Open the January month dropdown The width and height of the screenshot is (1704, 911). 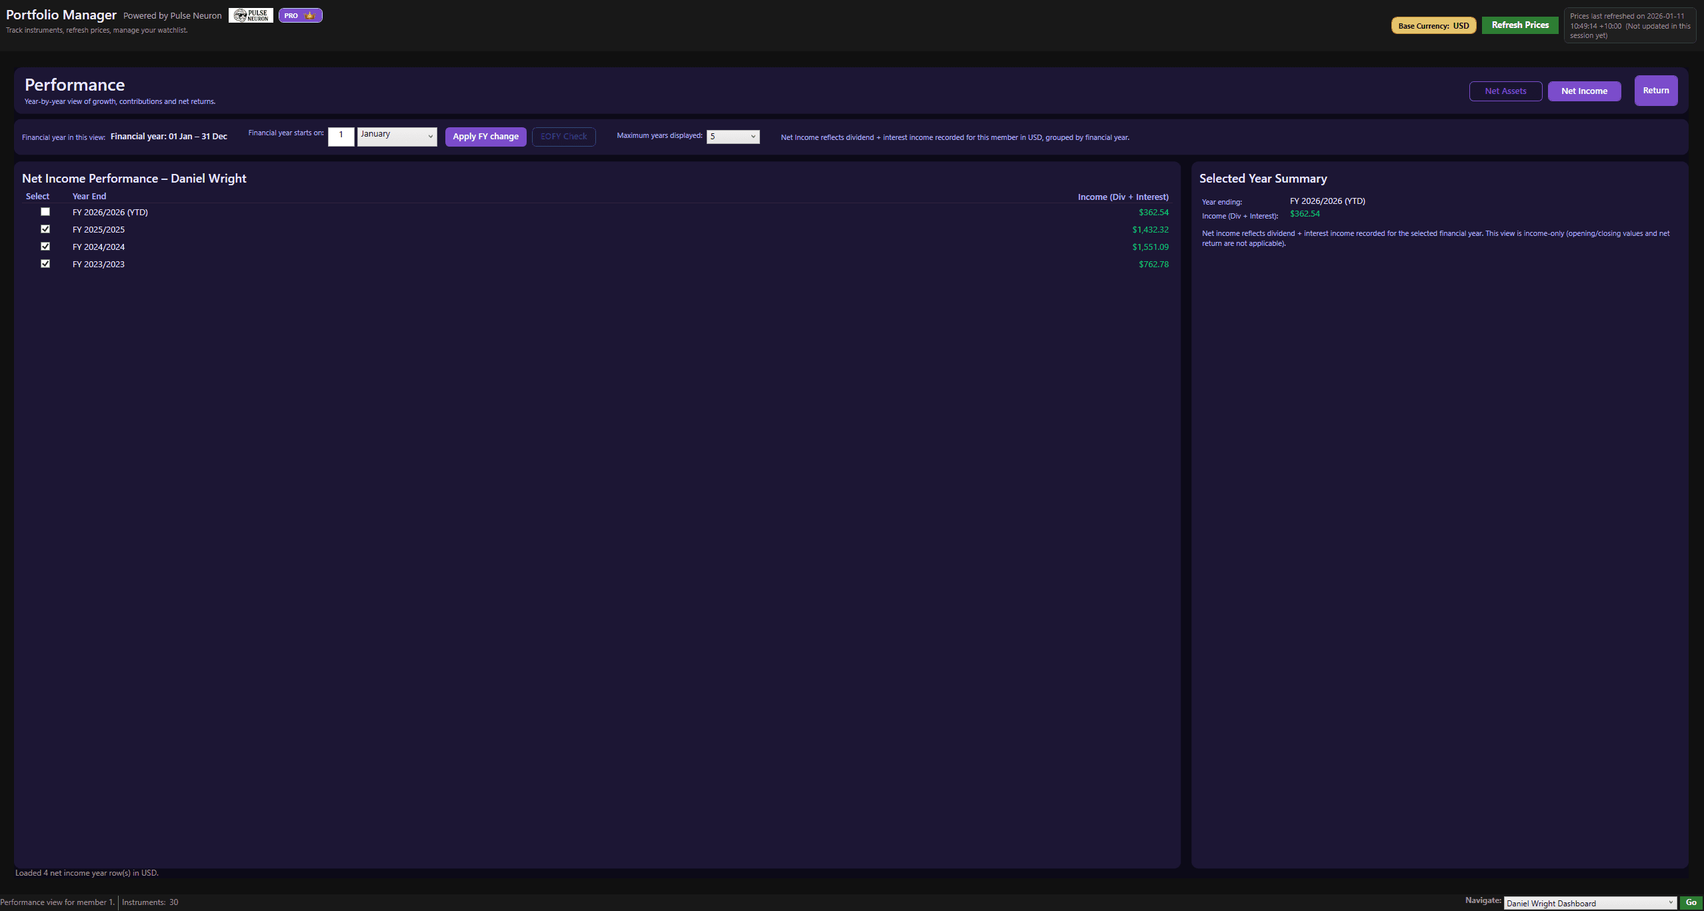pyautogui.click(x=397, y=136)
